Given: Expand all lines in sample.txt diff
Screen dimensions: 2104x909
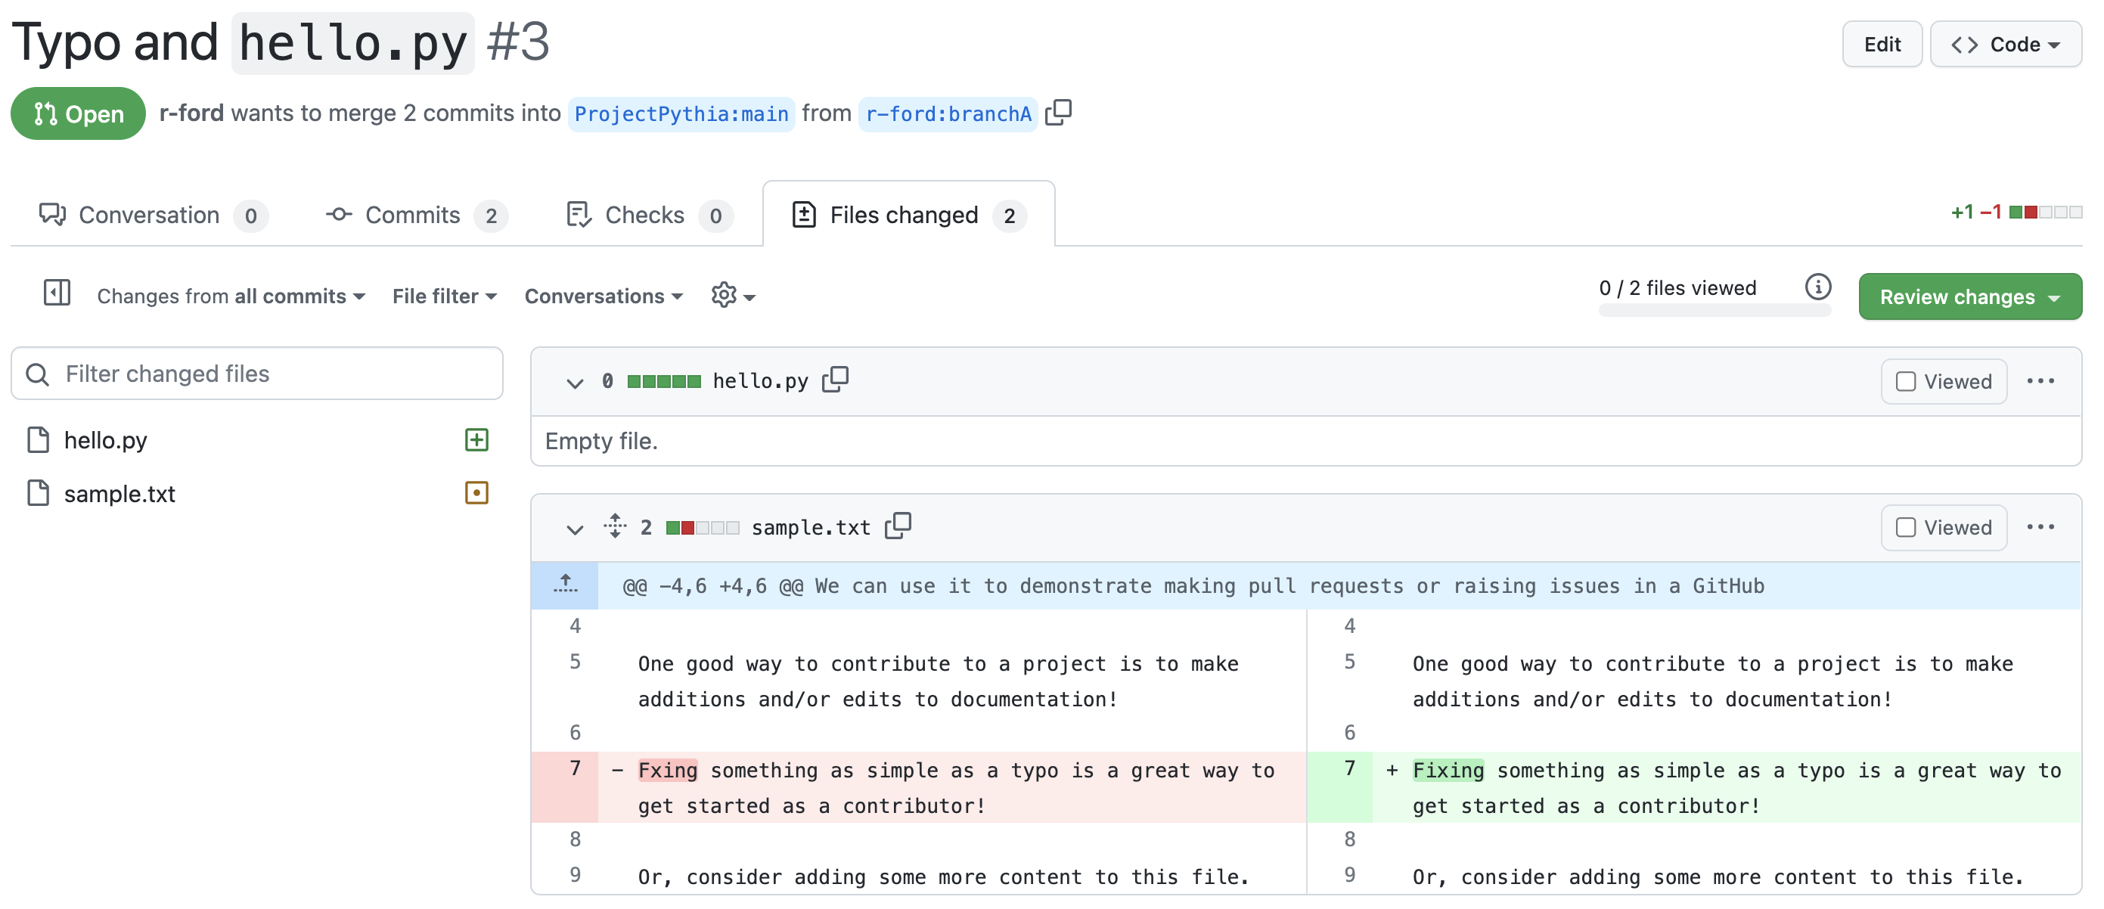Looking at the screenshot, I should [x=615, y=526].
